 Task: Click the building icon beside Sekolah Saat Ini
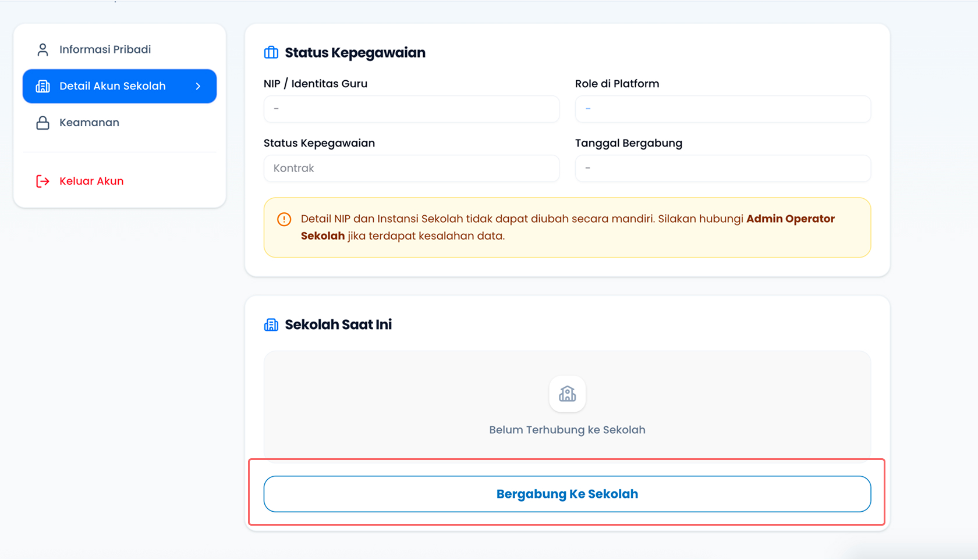(271, 324)
